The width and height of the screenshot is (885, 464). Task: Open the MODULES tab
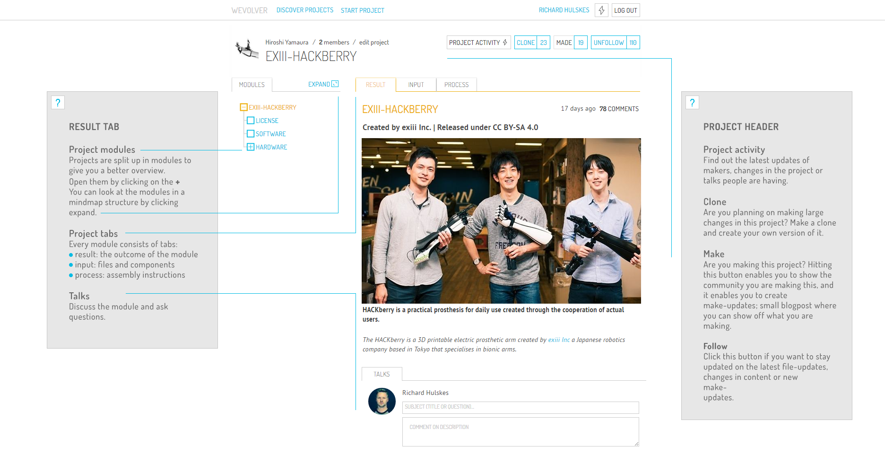[x=252, y=85]
